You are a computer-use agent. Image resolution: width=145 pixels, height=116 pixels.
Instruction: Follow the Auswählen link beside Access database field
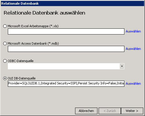point(133,49)
